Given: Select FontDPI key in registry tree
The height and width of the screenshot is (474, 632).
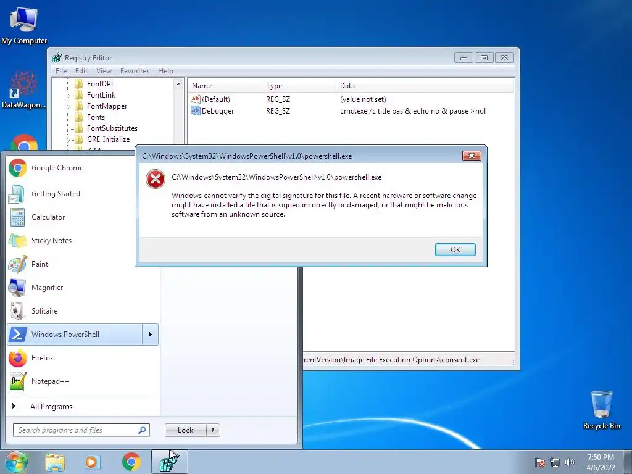Looking at the screenshot, I should [100, 84].
